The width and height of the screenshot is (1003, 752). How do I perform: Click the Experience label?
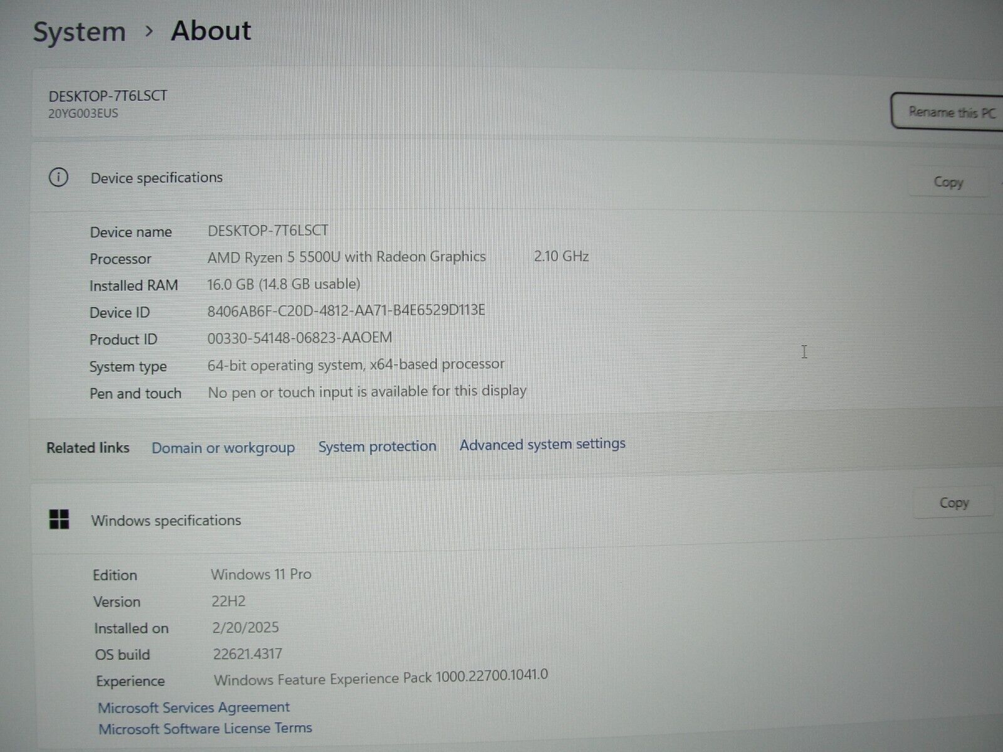pyautogui.click(x=130, y=682)
